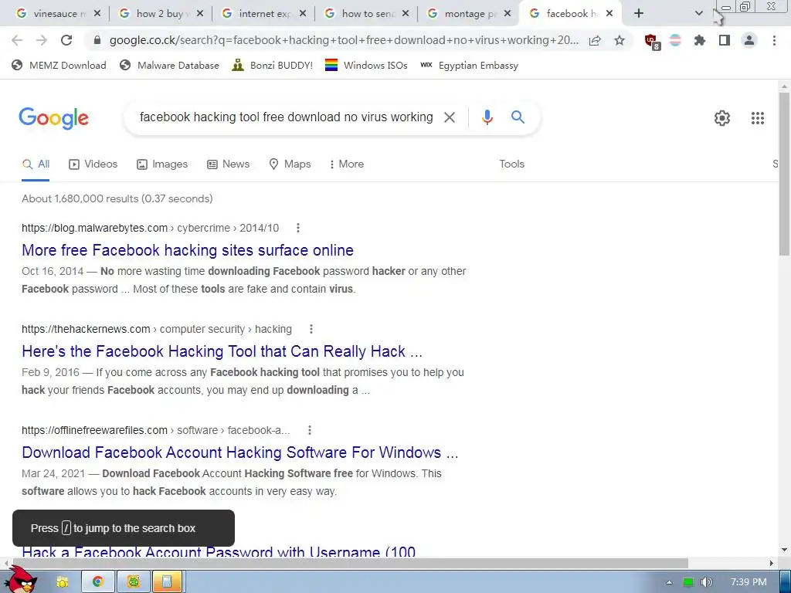Open a new tab with plus button
This screenshot has width=791, height=593.
[639, 14]
